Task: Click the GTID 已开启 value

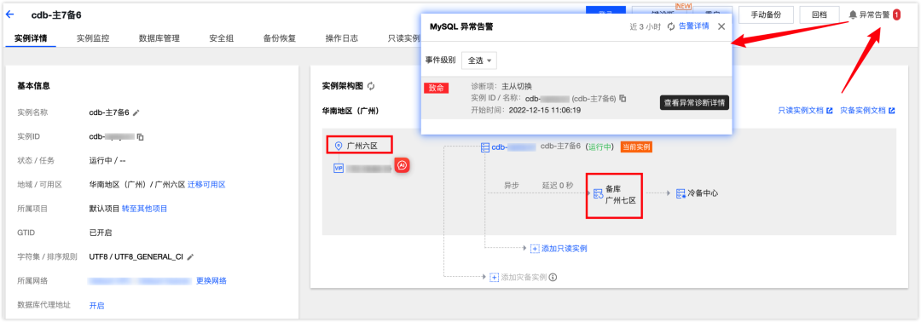Action: [101, 233]
